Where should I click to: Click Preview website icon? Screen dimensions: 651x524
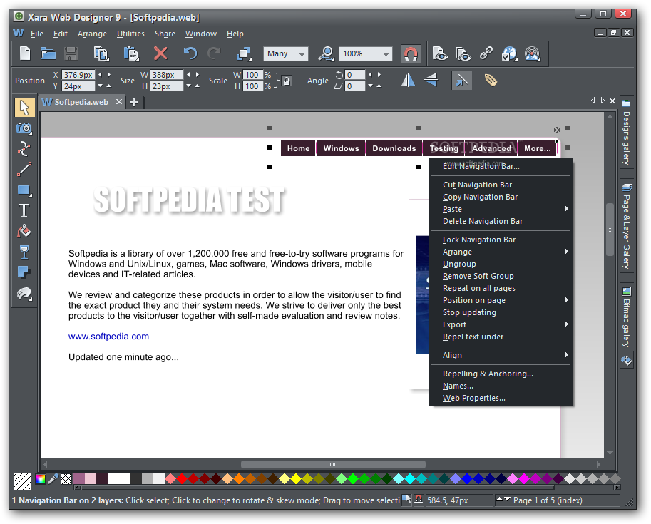click(x=463, y=53)
